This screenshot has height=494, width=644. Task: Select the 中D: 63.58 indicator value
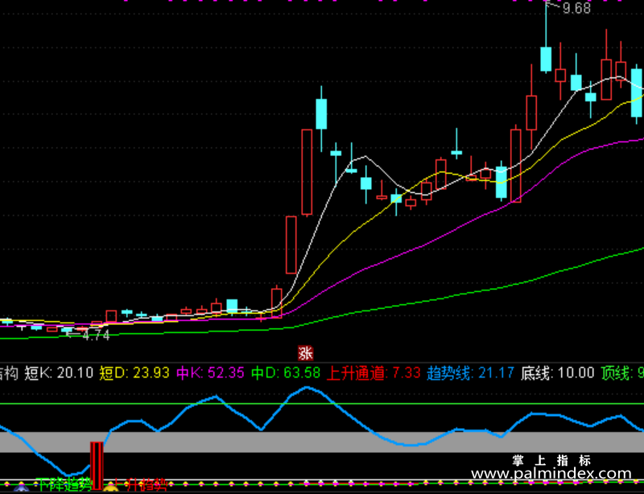(286, 373)
